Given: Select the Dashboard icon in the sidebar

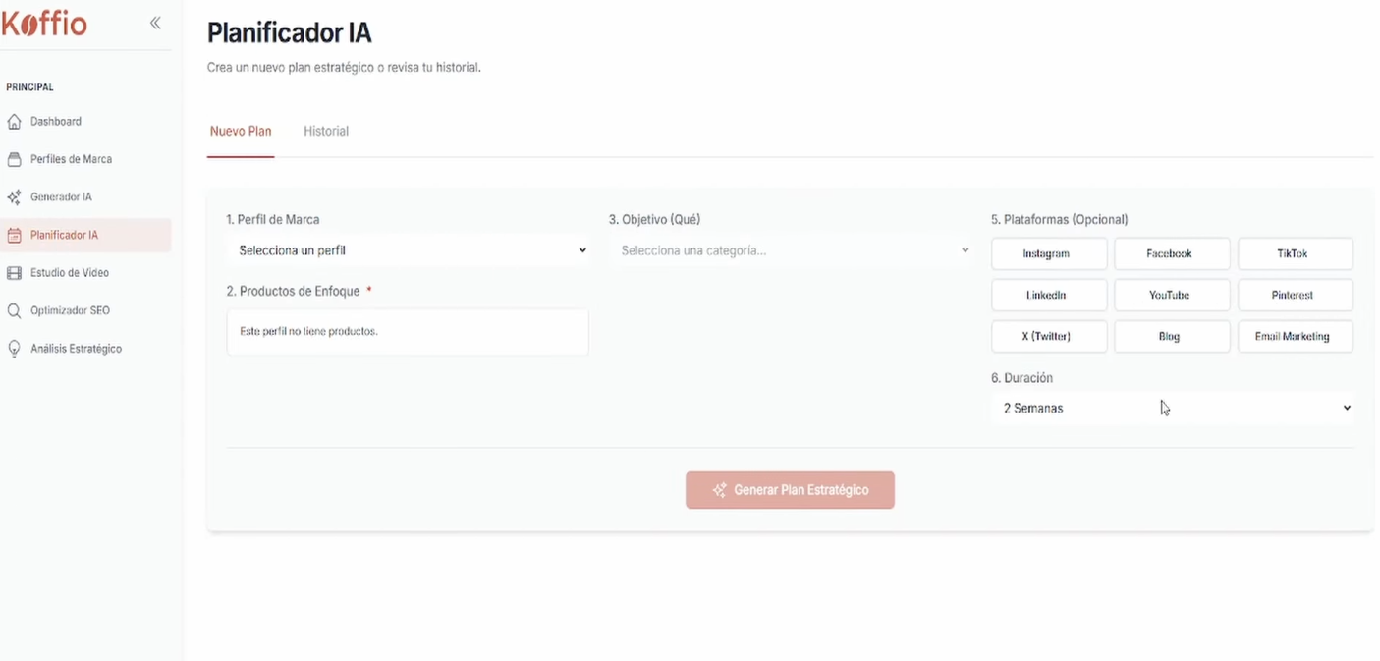Looking at the screenshot, I should tap(14, 121).
